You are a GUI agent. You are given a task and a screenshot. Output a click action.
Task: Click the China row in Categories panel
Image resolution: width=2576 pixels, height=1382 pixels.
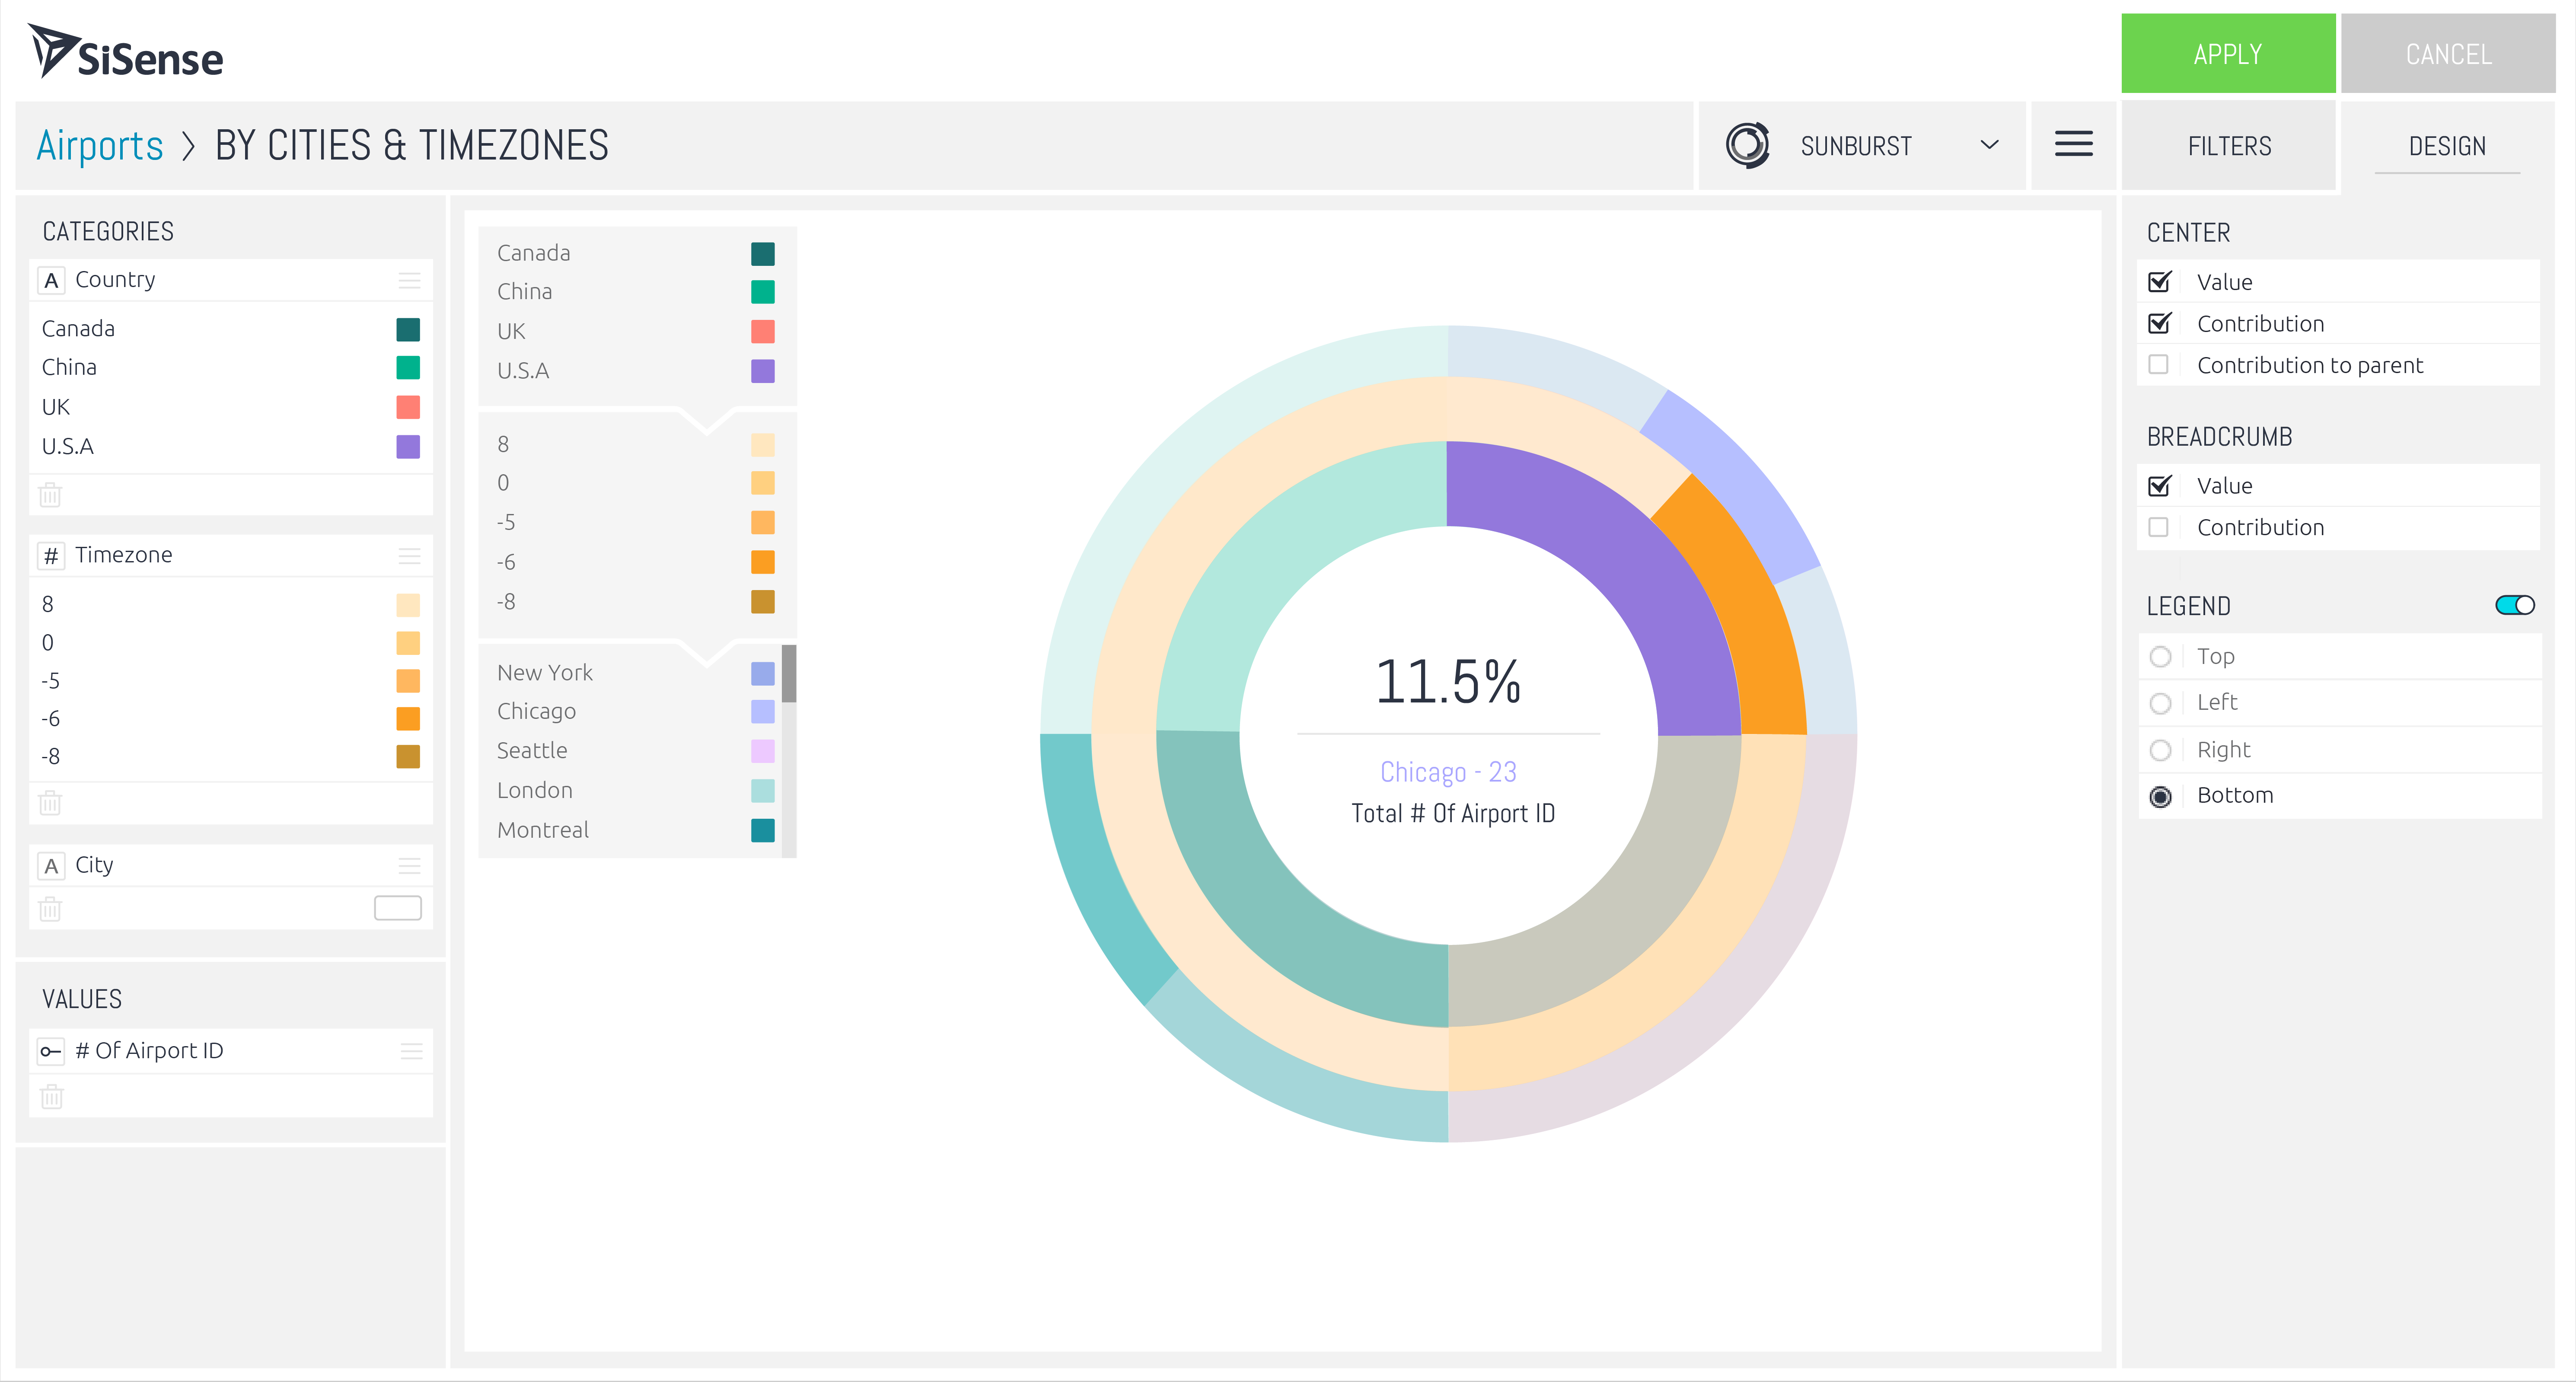pos(231,368)
